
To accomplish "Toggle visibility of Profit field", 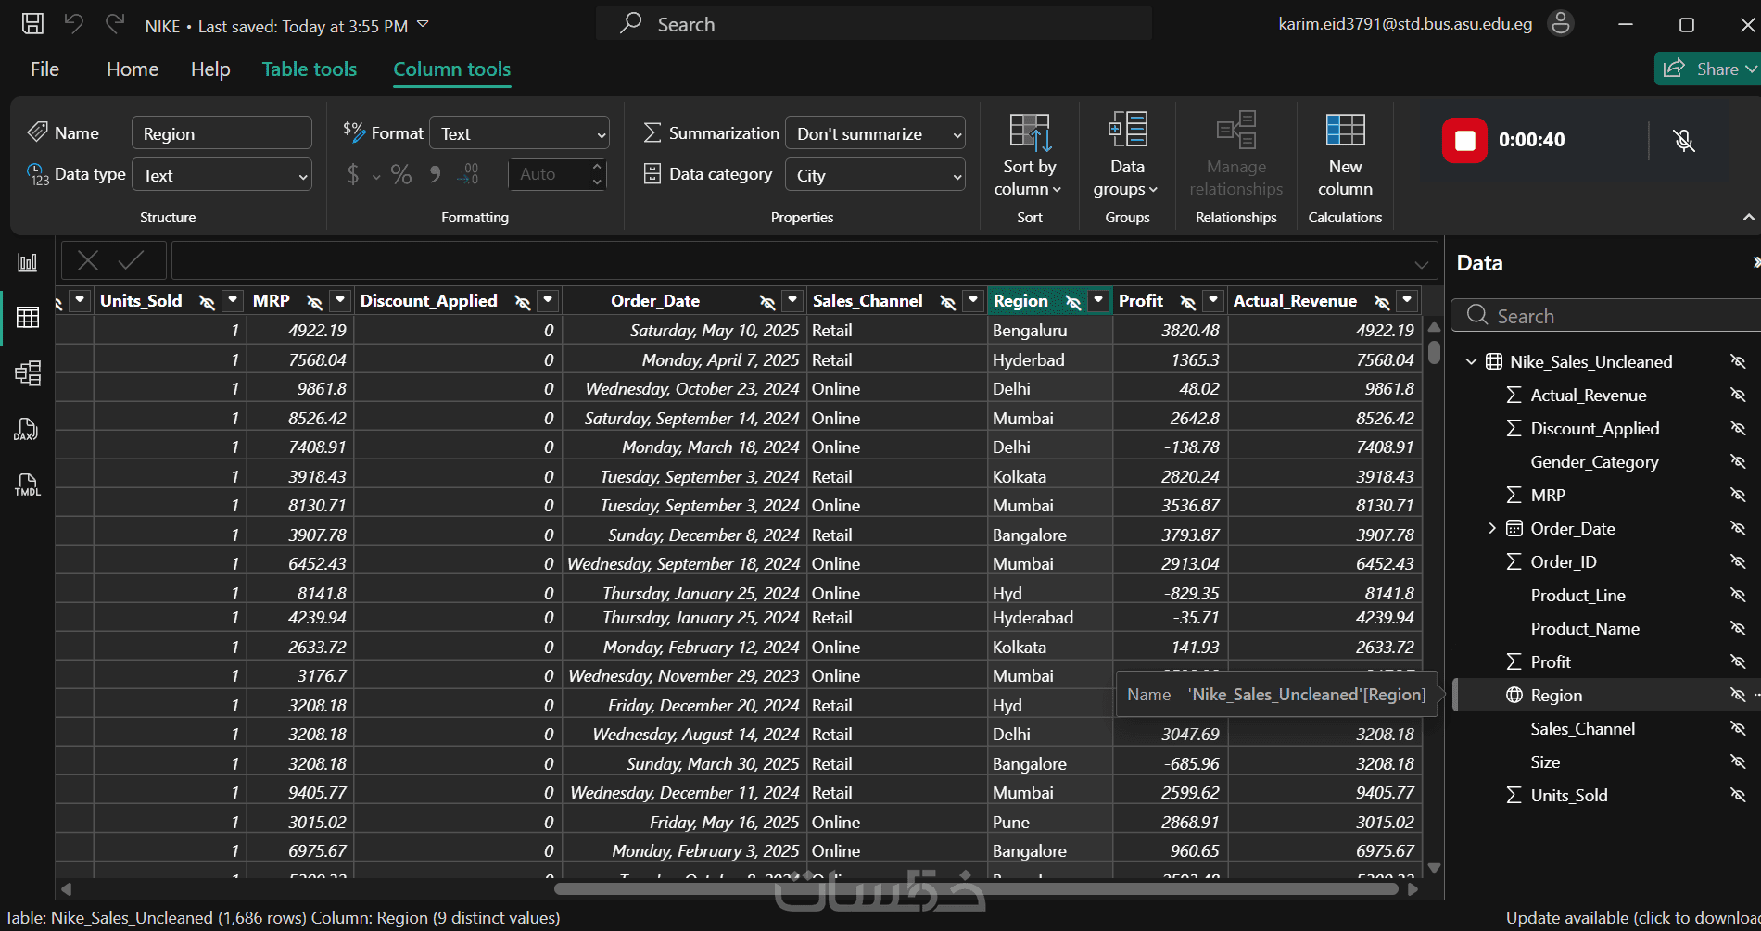I will pyautogui.click(x=1738, y=661).
